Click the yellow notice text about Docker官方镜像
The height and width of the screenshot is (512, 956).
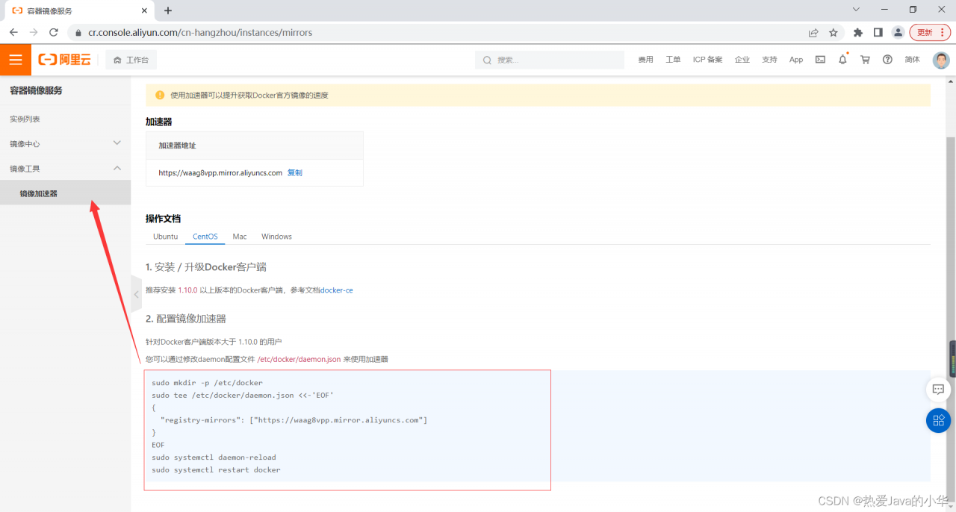249,95
